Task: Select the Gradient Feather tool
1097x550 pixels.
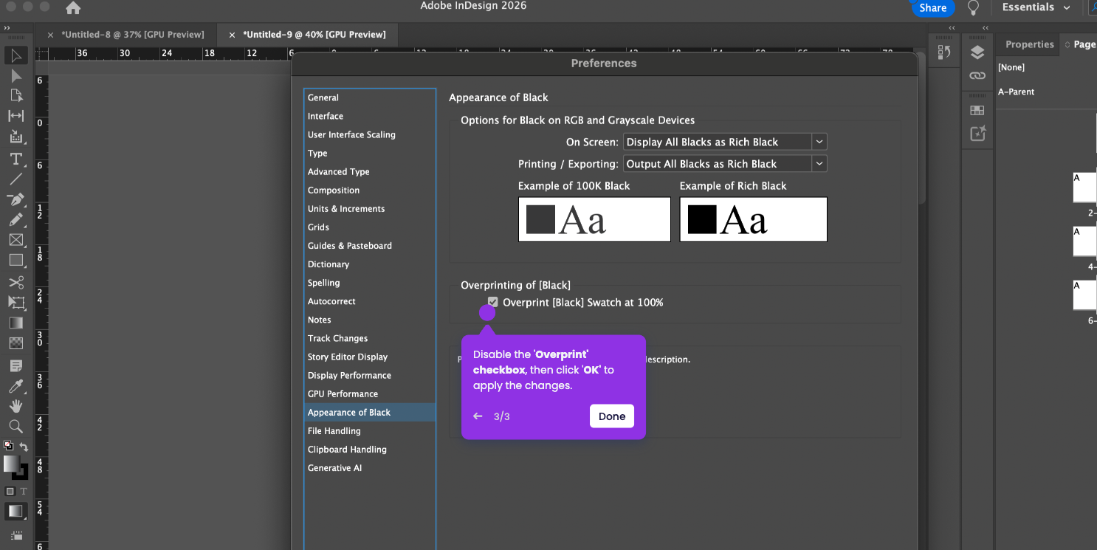Action: 16,343
